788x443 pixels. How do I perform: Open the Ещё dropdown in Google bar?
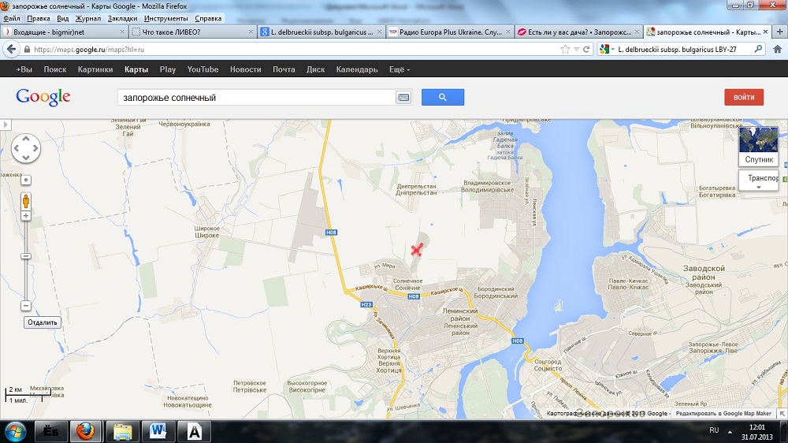coord(399,69)
